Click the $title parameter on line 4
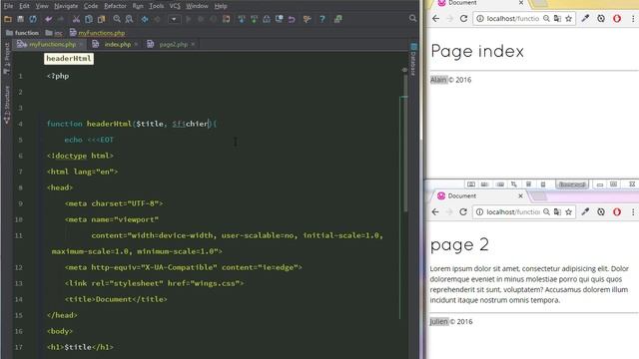Viewport: 639px width, 359px height. 150,124
